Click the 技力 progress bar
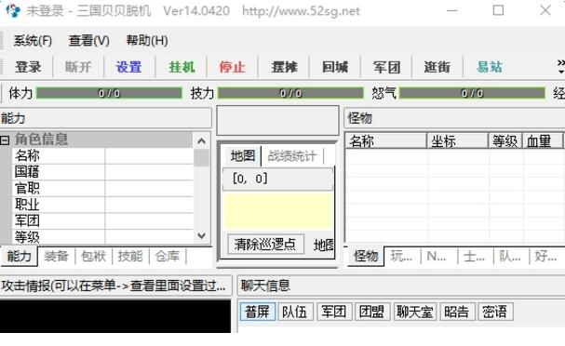 coord(290,93)
